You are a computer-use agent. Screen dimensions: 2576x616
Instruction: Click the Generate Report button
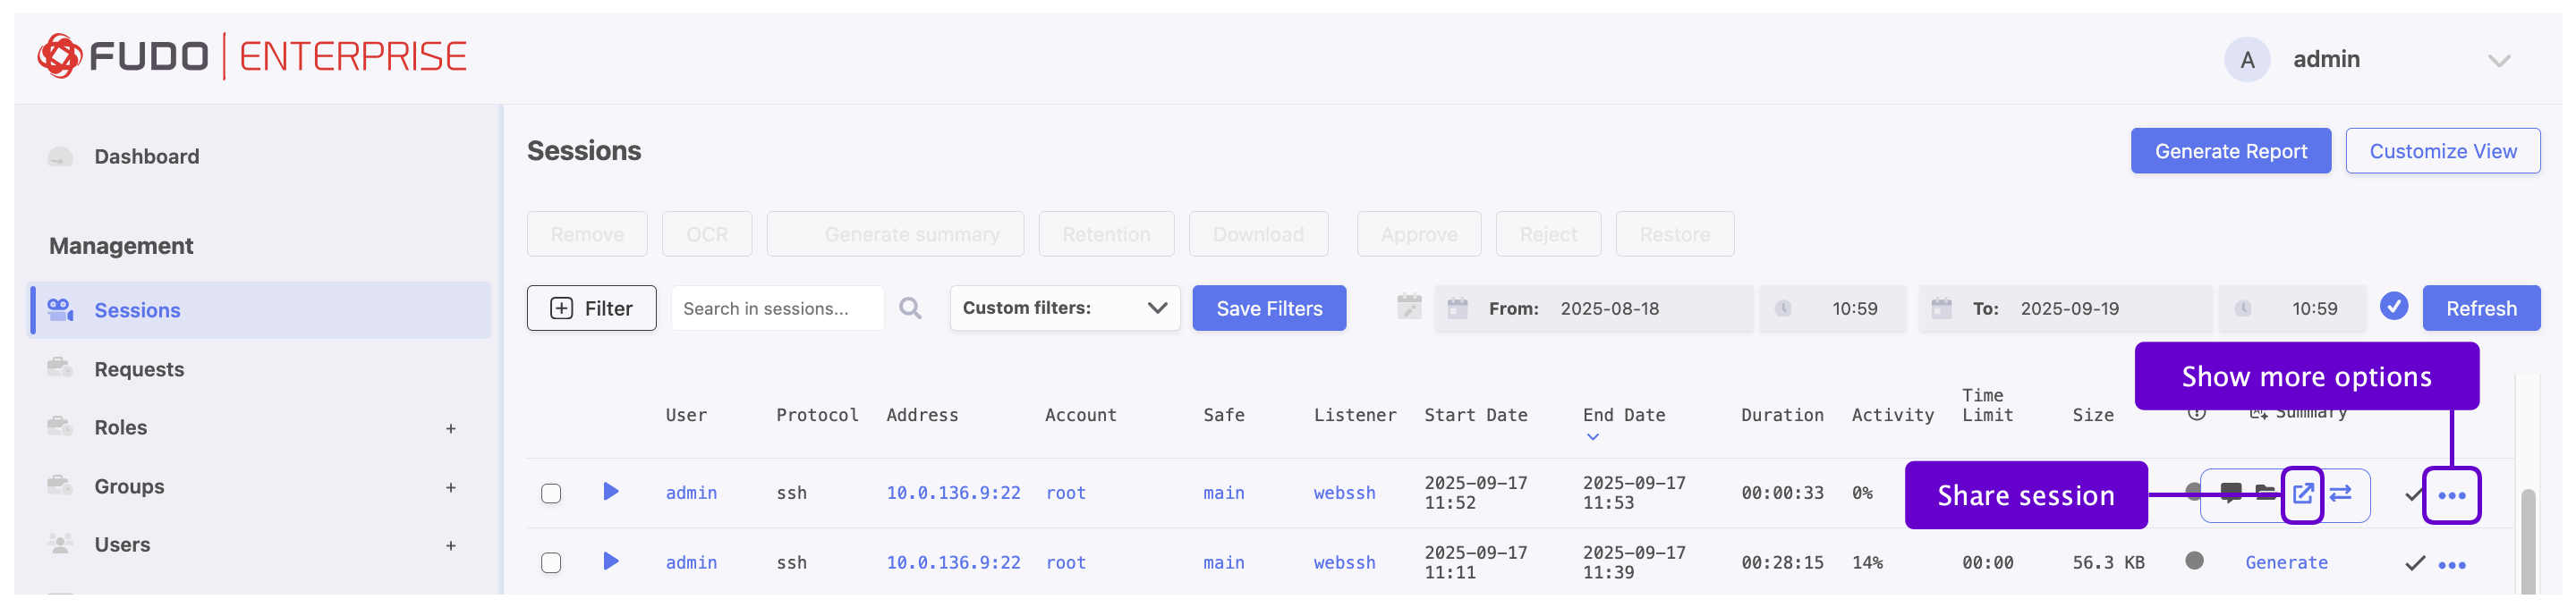(2230, 151)
